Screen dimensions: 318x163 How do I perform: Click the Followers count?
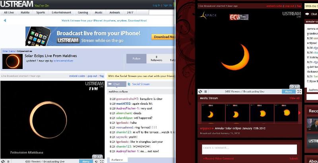point(156,59)
